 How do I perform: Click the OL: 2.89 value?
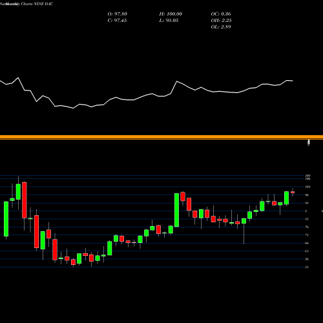tap(221, 27)
